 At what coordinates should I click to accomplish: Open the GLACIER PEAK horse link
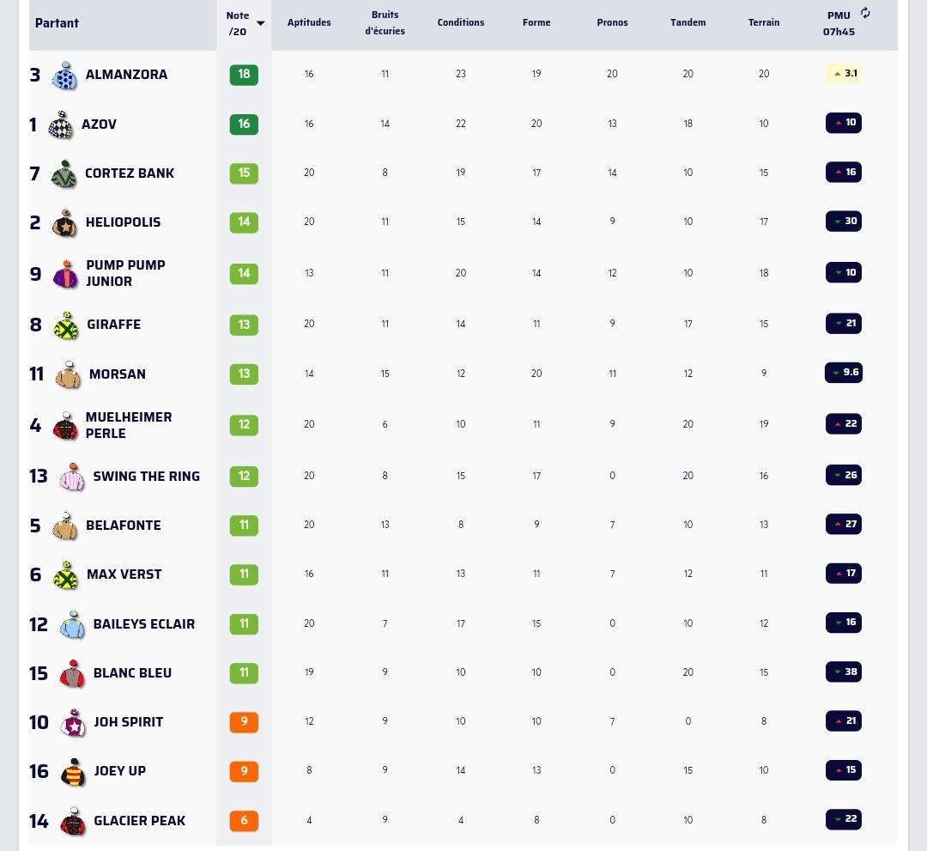140,821
